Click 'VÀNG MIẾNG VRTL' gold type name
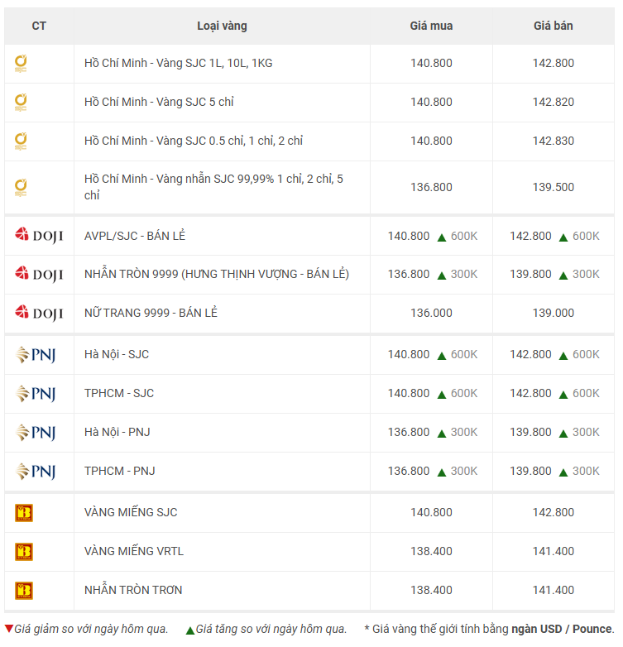The width and height of the screenshot is (623, 647). coord(132,552)
